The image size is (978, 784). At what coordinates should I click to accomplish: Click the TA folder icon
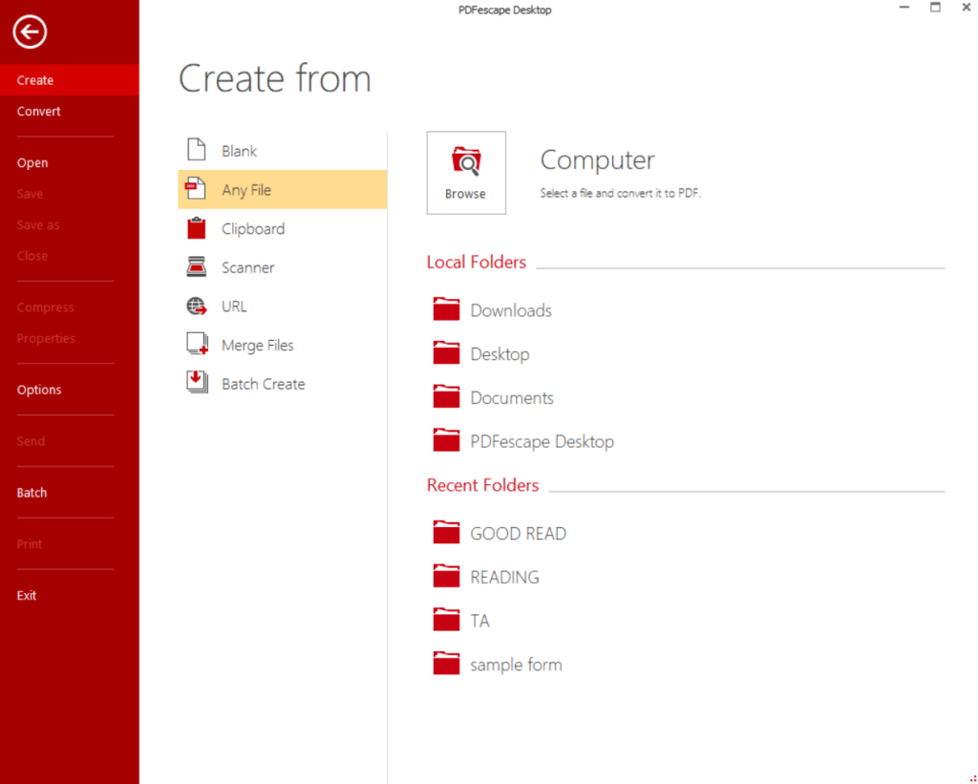coord(447,620)
